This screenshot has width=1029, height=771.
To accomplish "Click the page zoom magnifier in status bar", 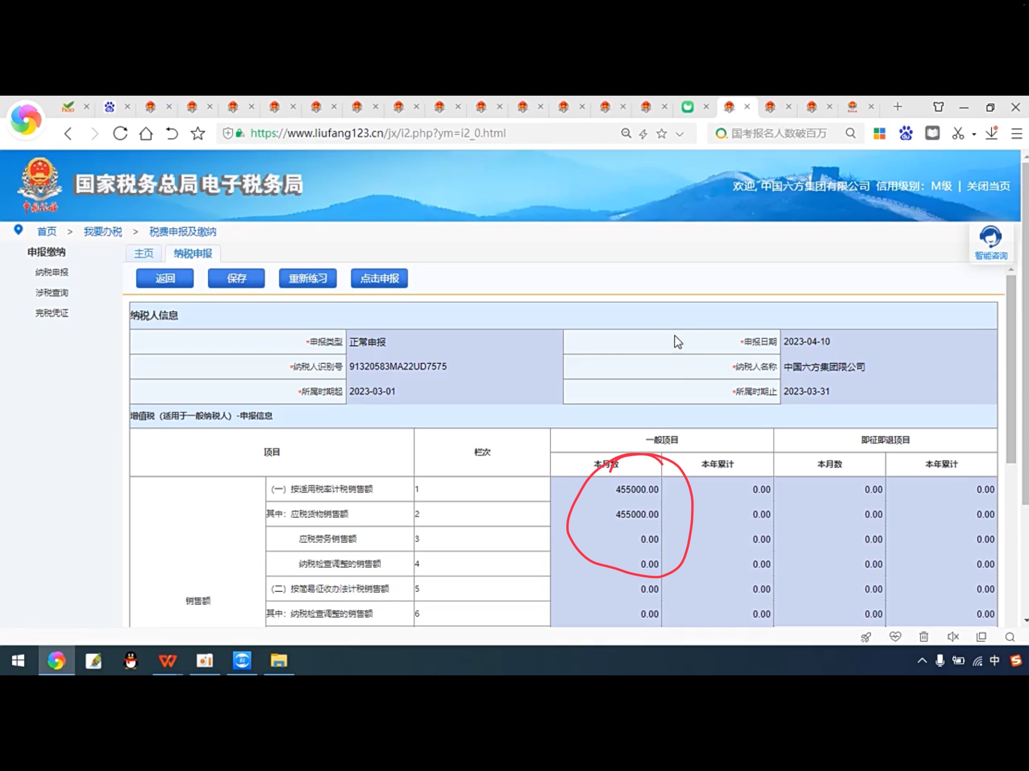I will point(1010,637).
